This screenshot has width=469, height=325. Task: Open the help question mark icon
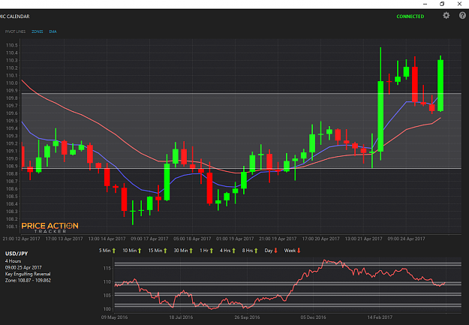(x=462, y=16)
